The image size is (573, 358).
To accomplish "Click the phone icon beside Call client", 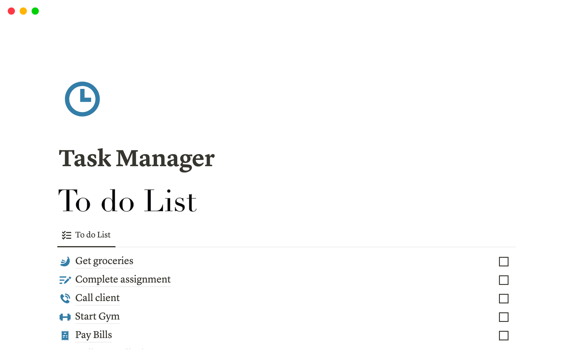I will tap(65, 298).
